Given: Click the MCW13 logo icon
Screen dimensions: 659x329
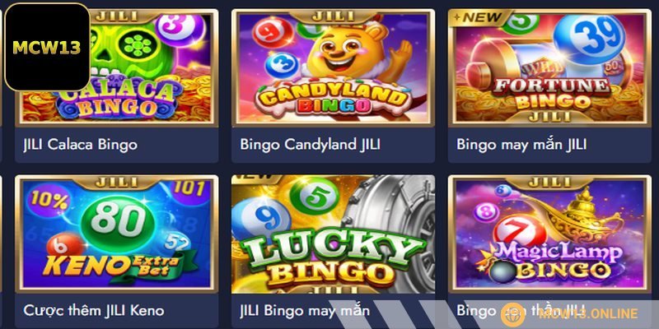Looking at the screenshot, I should coord(47,47).
